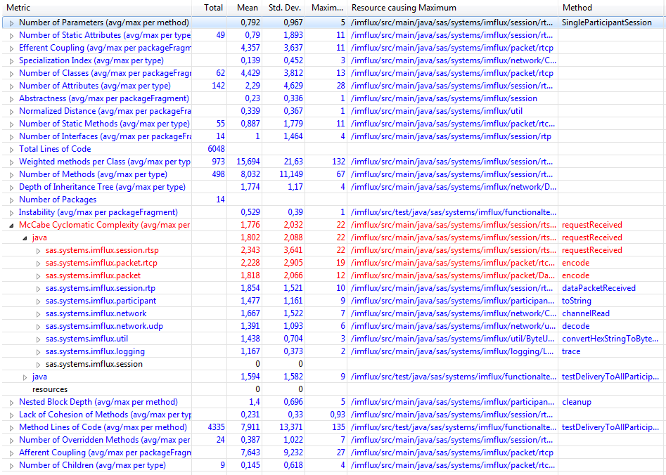Expand sas.systems.imflux.util package
The width and height of the screenshot is (666, 475).
(38, 339)
